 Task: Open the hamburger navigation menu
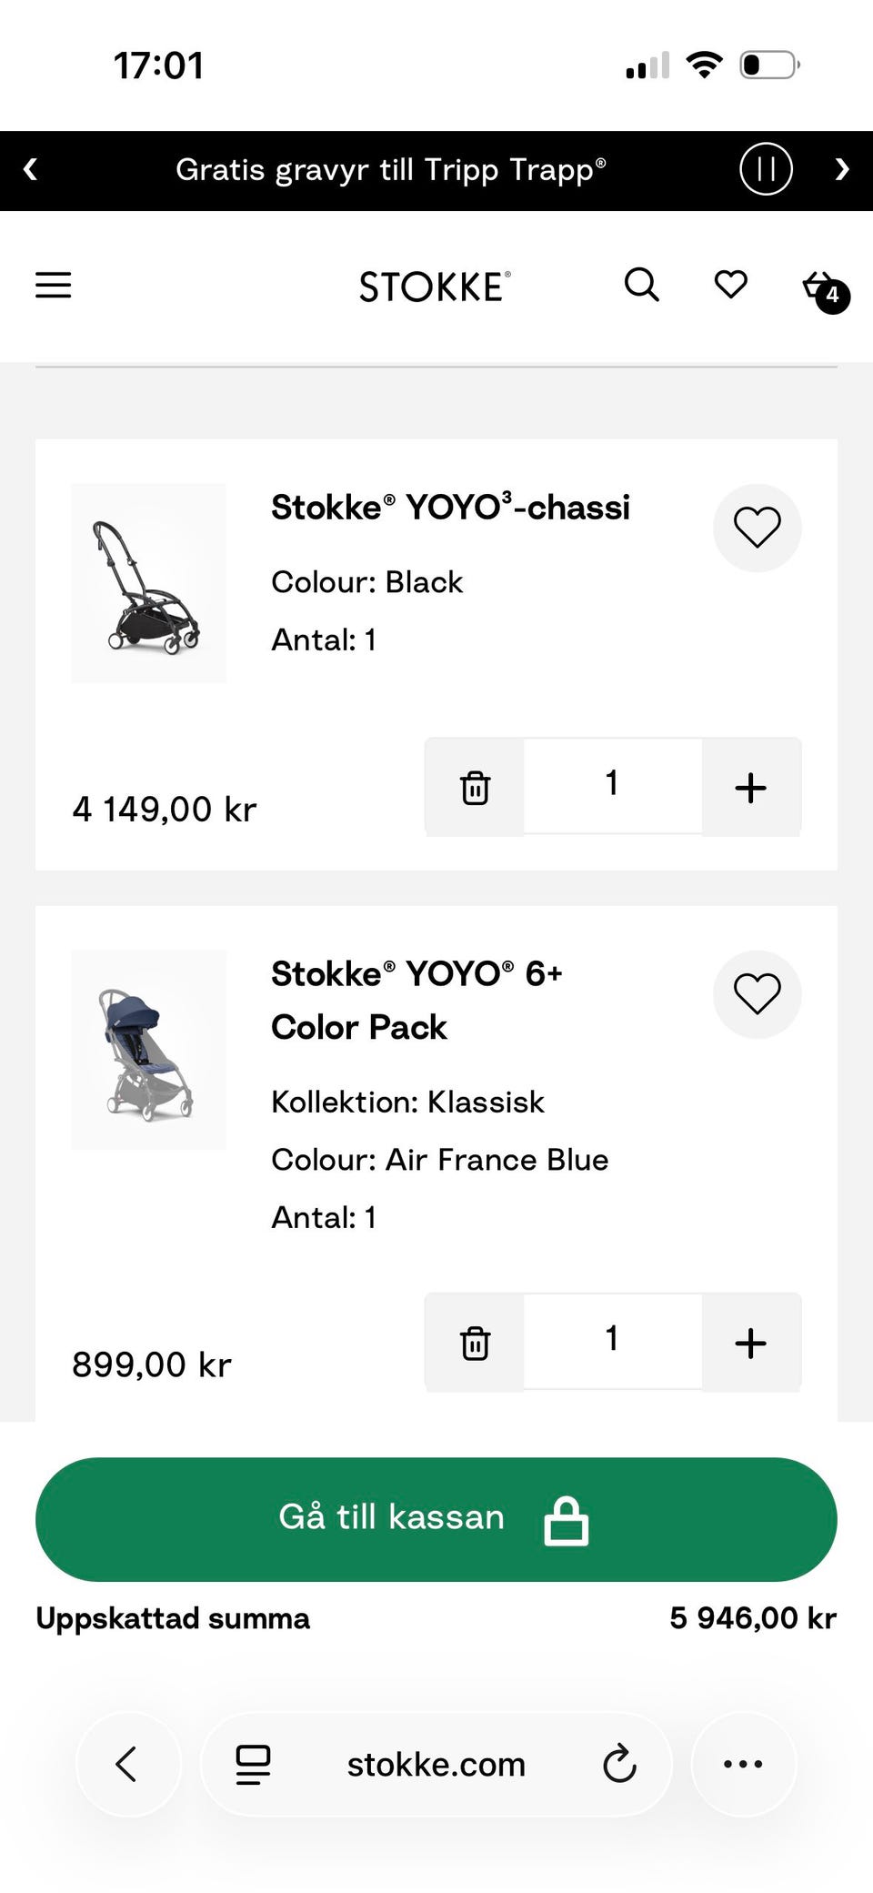[53, 286]
